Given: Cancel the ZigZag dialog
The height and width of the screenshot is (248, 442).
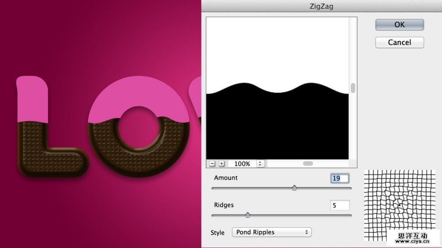Looking at the screenshot, I should coord(399,42).
